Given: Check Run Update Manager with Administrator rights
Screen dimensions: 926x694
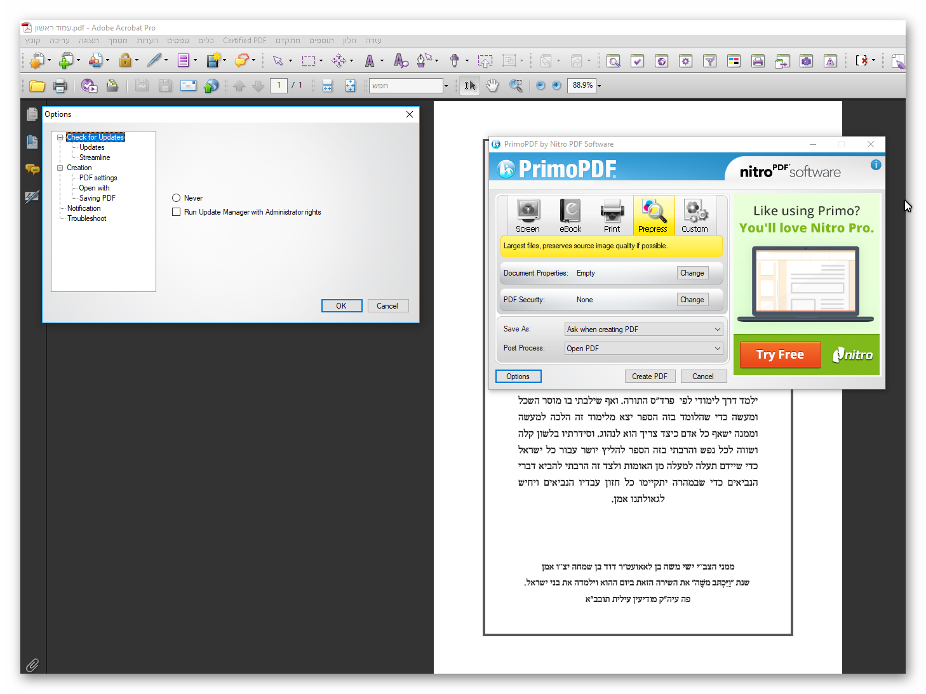Looking at the screenshot, I should (177, 212).
